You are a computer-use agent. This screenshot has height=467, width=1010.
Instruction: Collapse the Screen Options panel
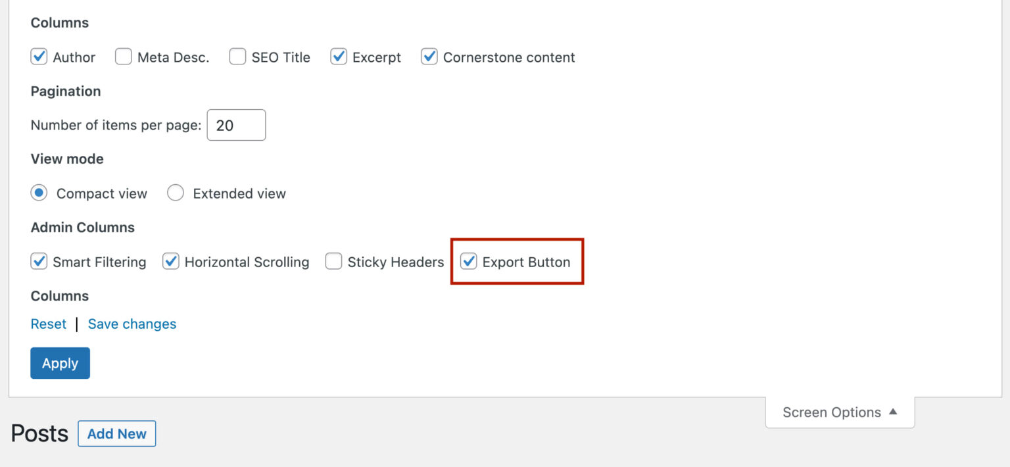[839, 412]
